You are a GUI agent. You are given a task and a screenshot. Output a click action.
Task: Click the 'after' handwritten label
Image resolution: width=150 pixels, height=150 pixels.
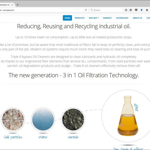tap(136, 107)
